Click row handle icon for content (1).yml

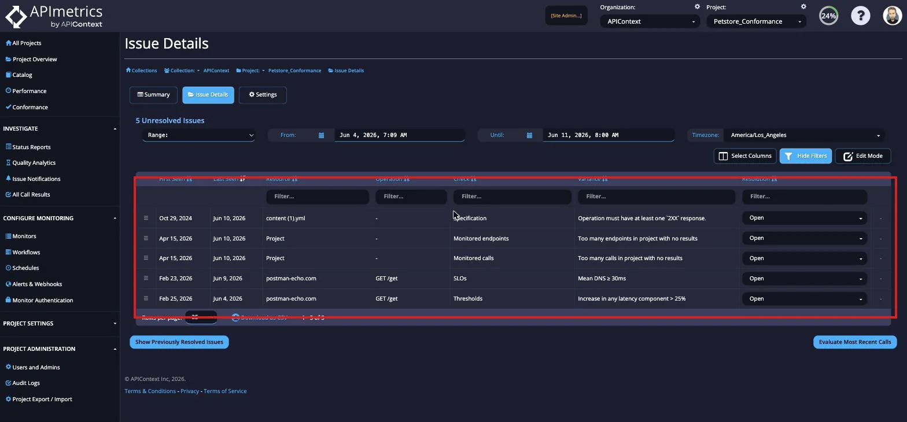tap(146, 218)
